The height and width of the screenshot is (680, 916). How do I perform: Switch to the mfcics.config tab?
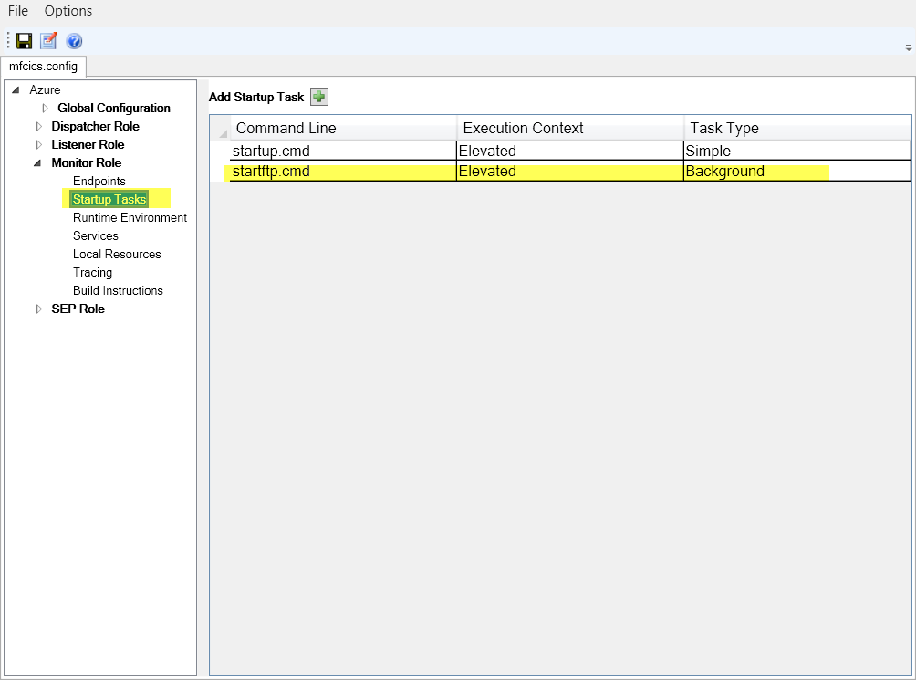click(43, 67)
